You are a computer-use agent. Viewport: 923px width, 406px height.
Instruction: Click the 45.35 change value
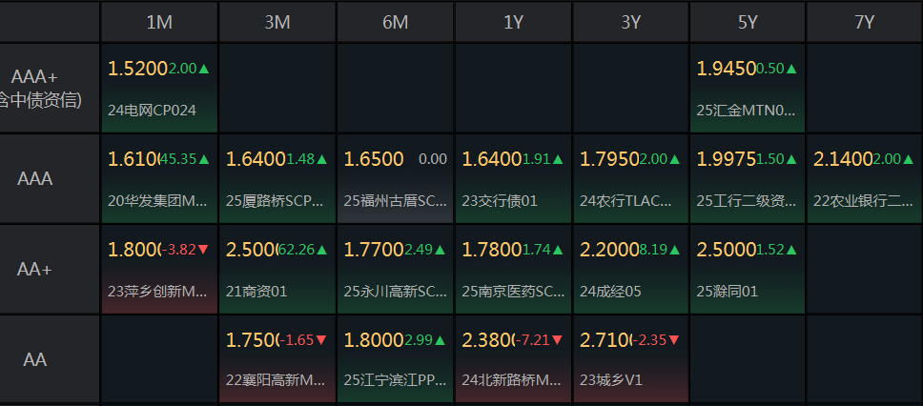click(178, 159)
